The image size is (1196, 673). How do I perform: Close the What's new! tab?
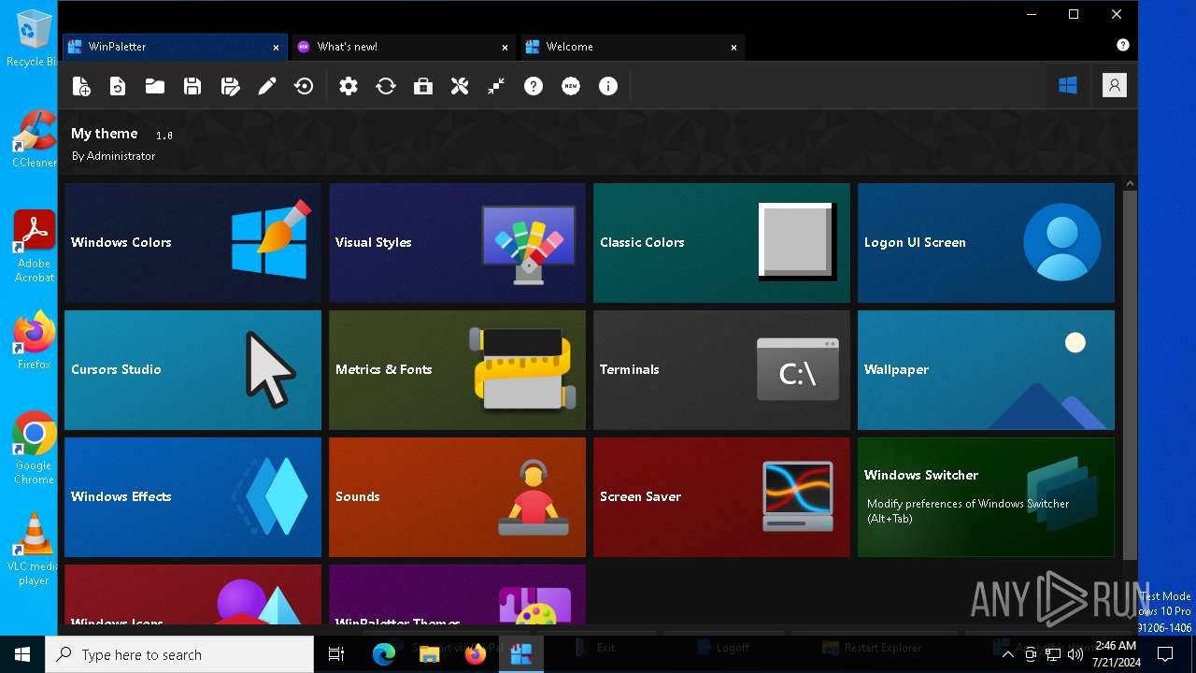pyautogui.click(x=505, y=47)
